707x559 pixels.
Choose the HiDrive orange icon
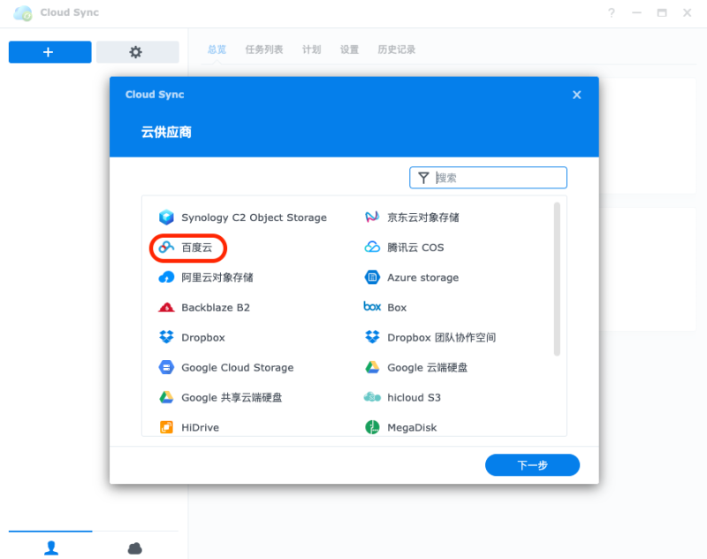click(x=166, y=427)
